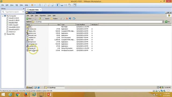The image size is (172, 97).
Task: Click the C:\SysPrep address bar
Action: coord(97,22)
